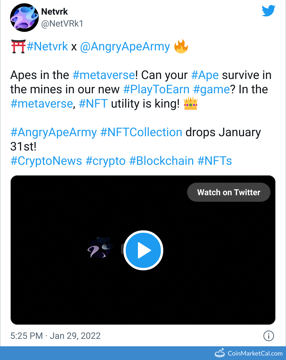286x360 pixels.
Task: Click the #NFTCollection hashtag
Action: [x=141, y=132]
